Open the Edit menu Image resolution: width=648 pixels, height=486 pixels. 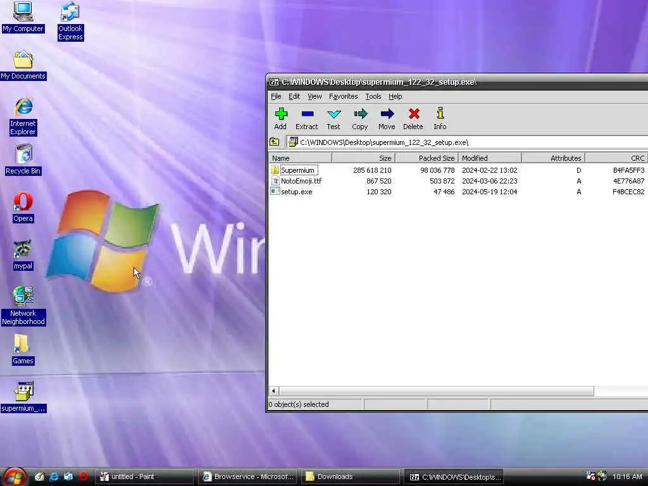[294, 96]
